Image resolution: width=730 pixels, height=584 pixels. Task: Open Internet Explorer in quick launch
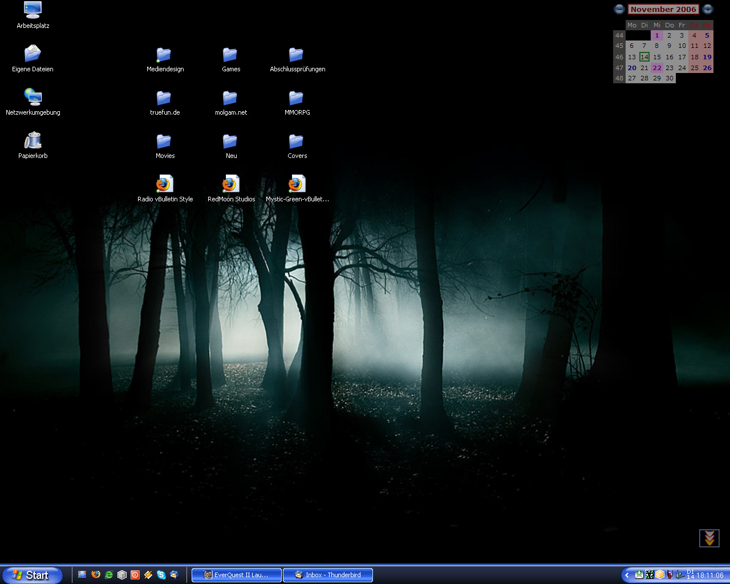click(x=109, y=575)
